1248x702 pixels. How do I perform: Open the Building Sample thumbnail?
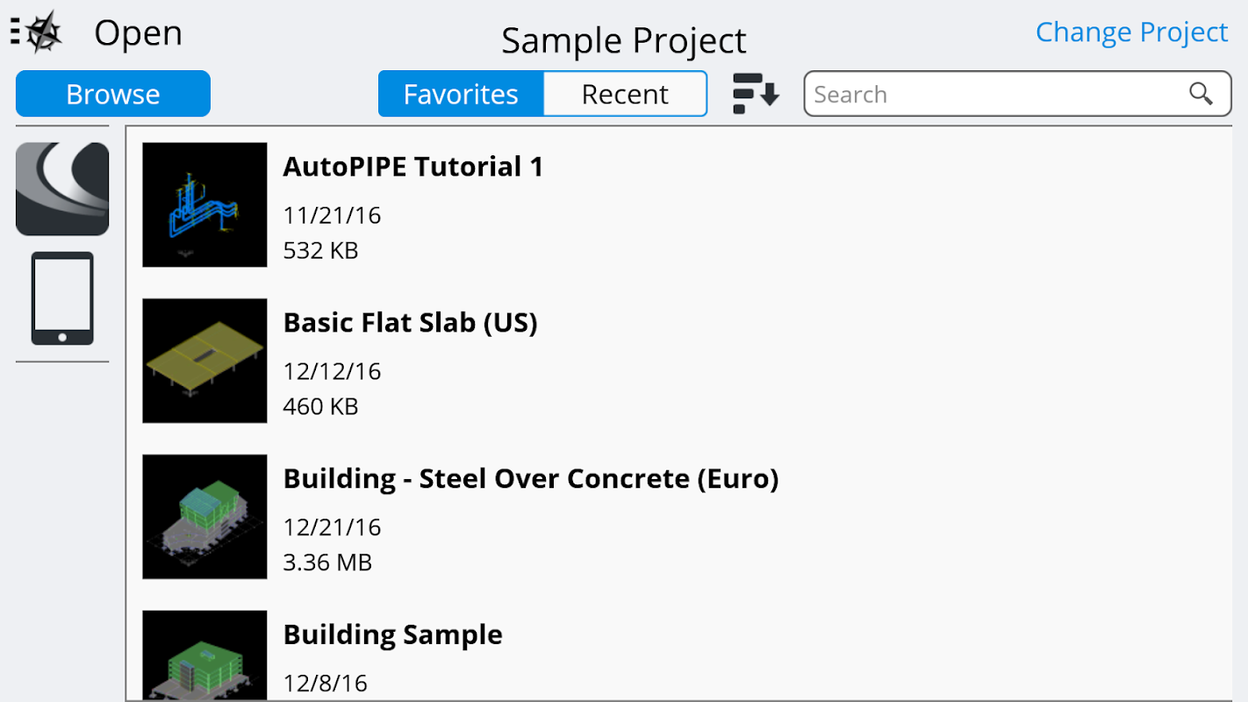click(204, 655)
